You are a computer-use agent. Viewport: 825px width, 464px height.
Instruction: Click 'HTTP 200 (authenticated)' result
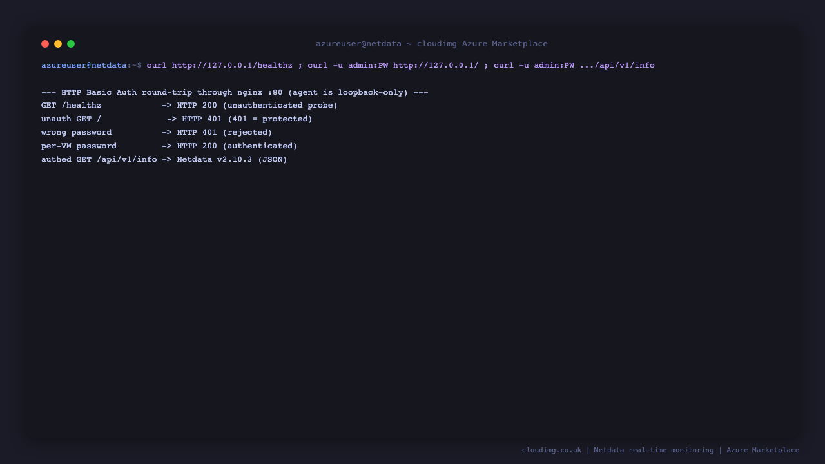pos(237,146)
